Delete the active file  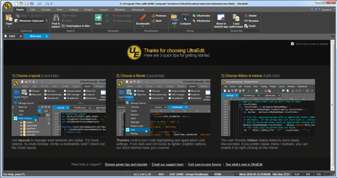(251, 16)
